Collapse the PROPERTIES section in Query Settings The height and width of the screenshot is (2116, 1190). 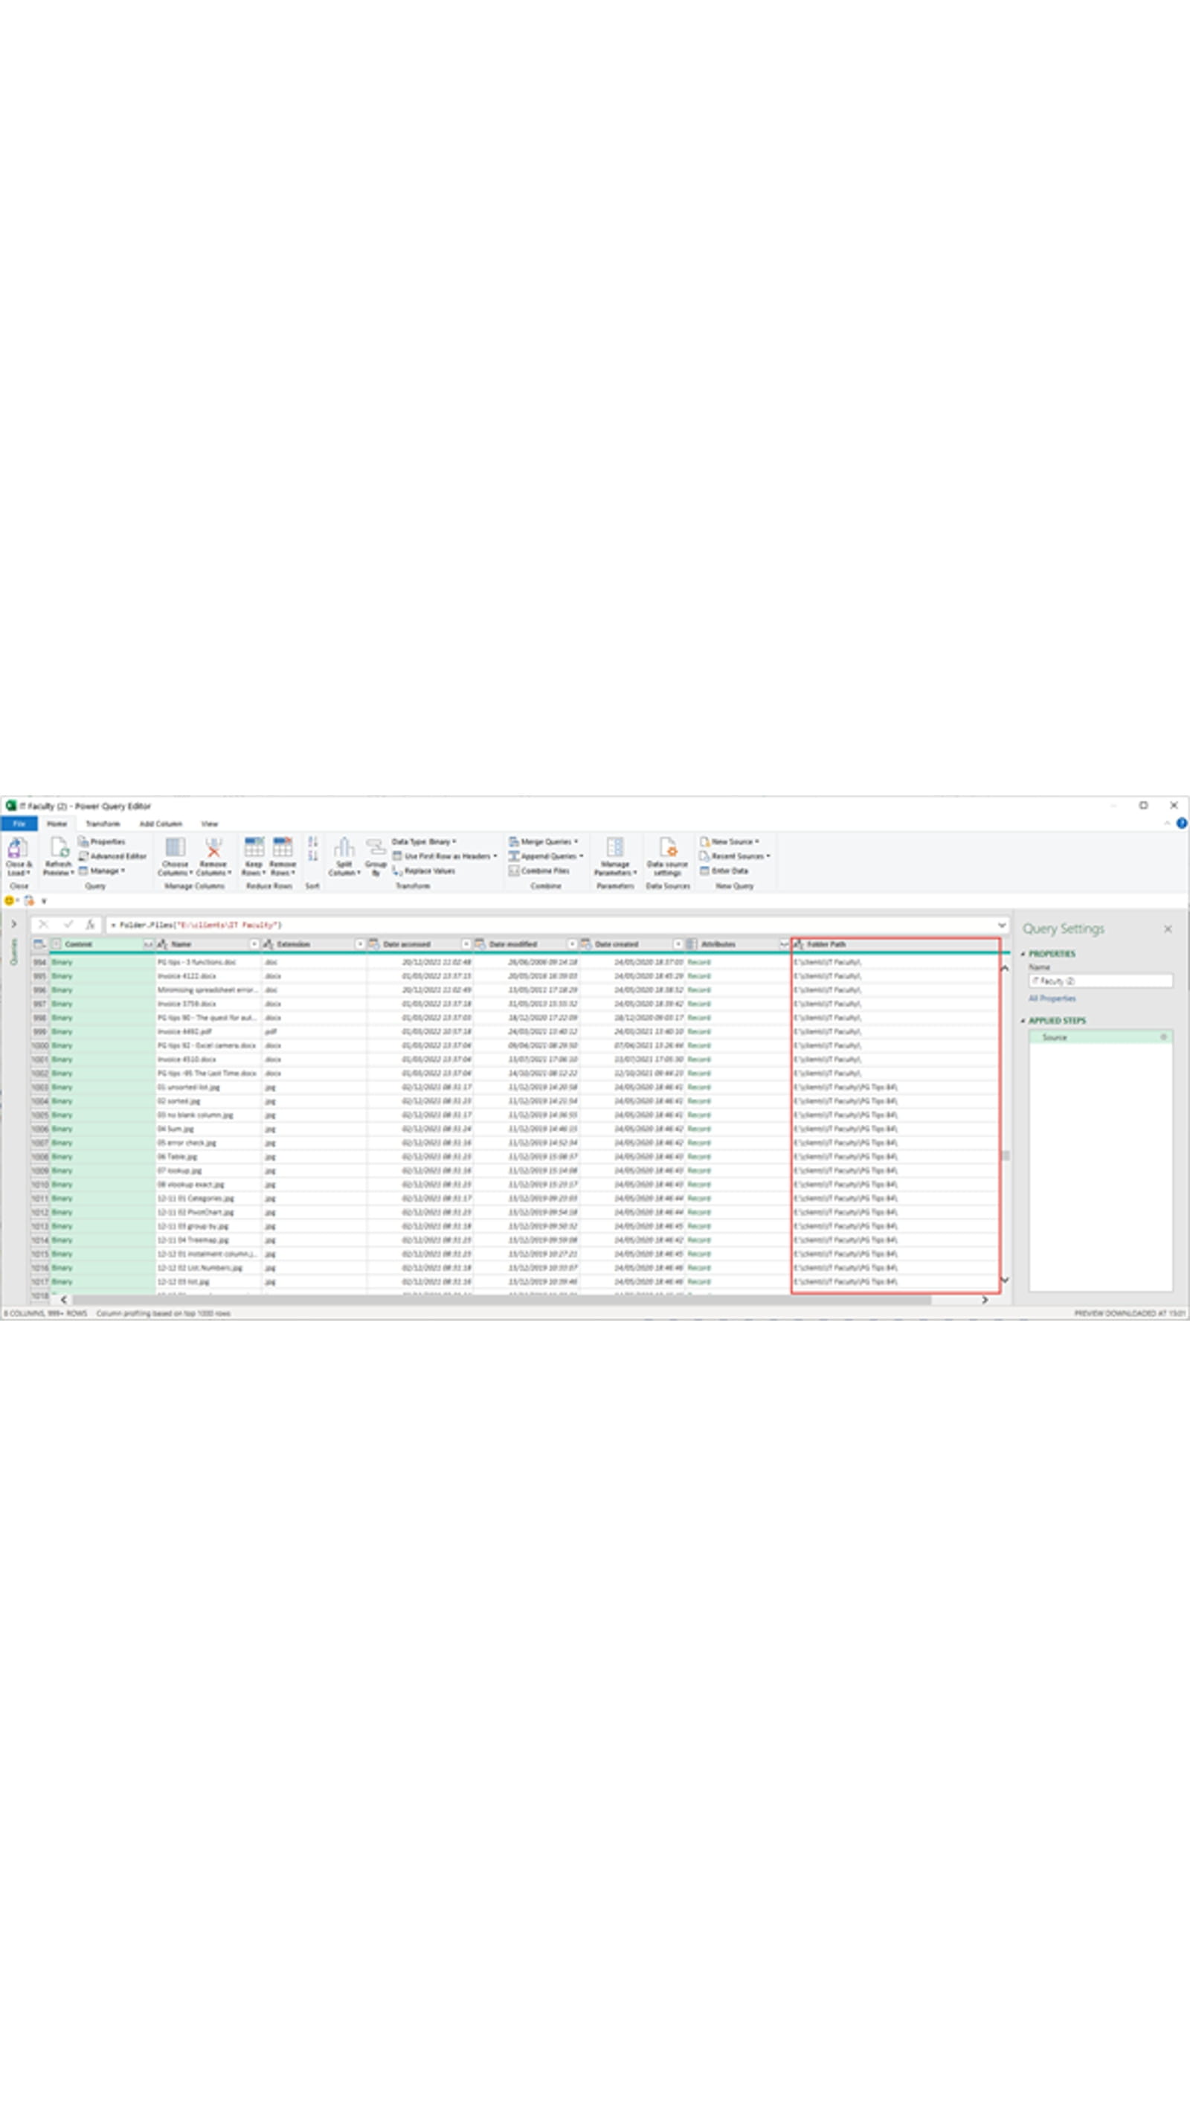(1023, 954)
